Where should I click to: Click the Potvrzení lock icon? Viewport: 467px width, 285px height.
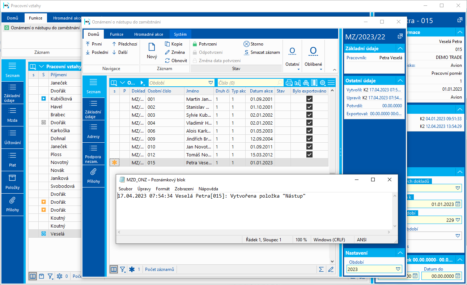click(x=195, y=44)
